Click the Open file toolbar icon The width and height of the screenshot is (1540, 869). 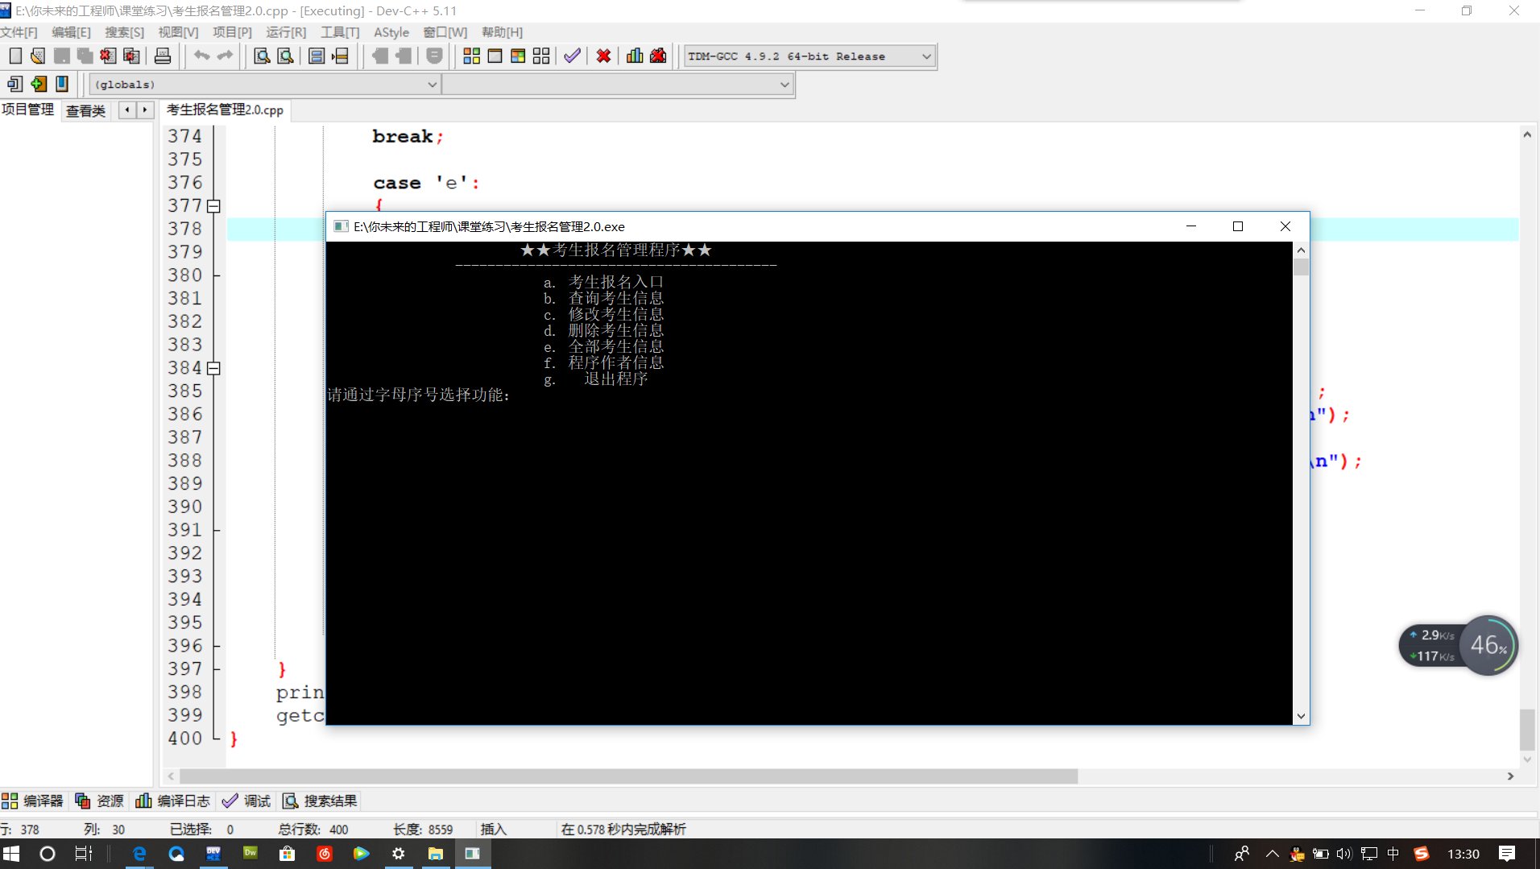(x=38, y=56)
